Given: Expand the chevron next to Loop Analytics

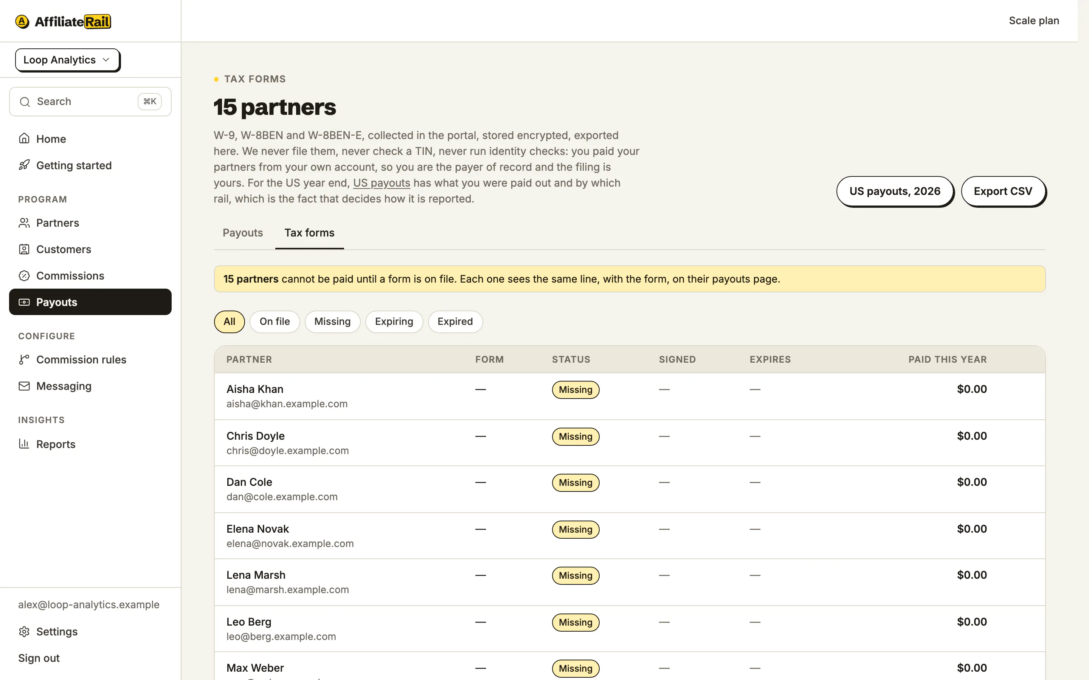Looking at the screenshot, I should (x=106, y=60).
